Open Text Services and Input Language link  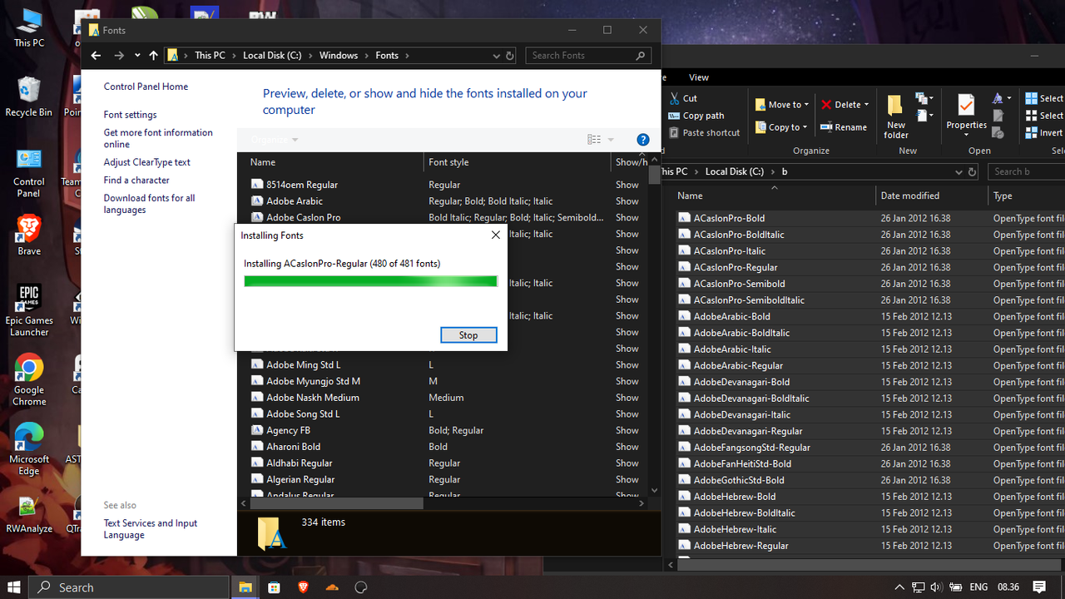pyautogui.click(x=150, y=529)
